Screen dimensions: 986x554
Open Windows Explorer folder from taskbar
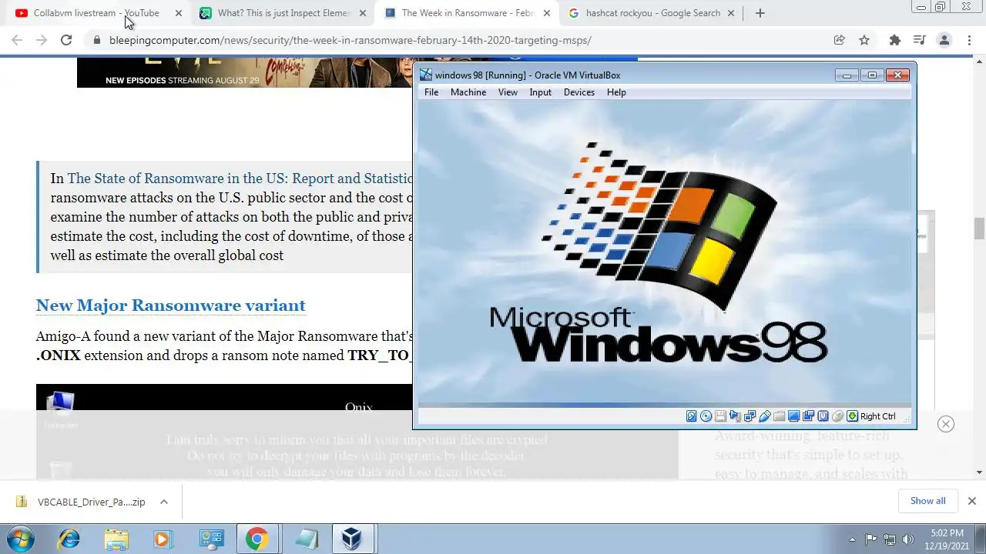coord(116,539)
